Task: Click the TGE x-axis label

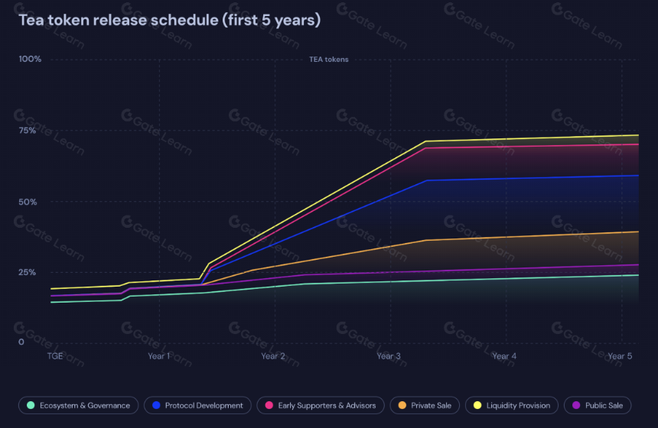Action: pyautogui.click(x=55, y=356)
